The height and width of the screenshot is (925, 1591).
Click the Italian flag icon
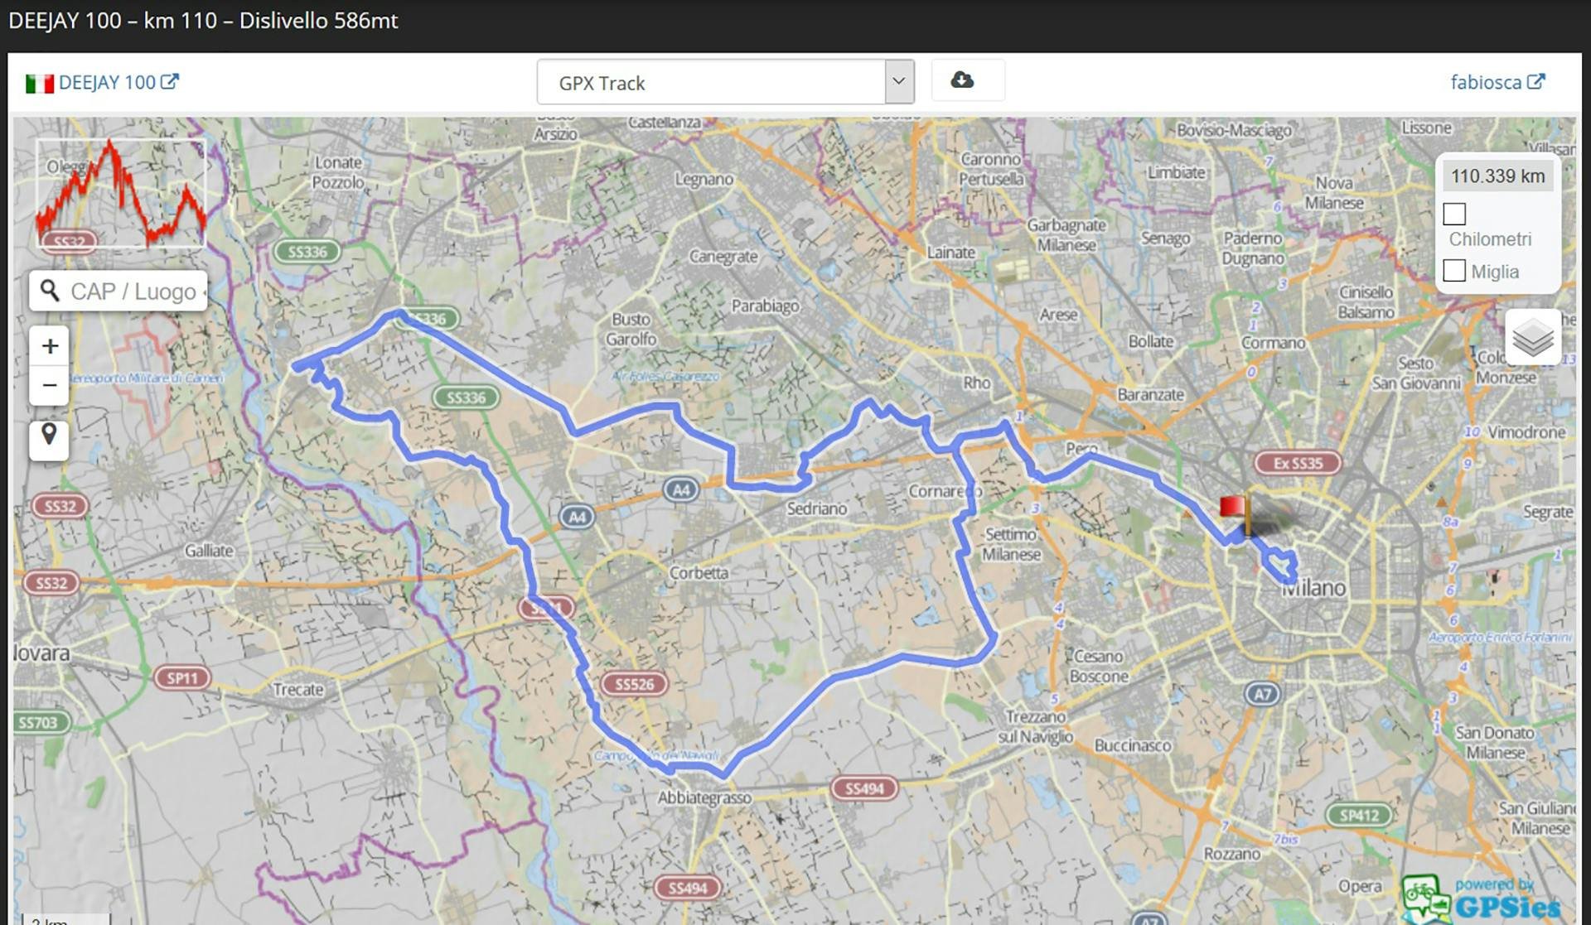[x=39, y=84]
